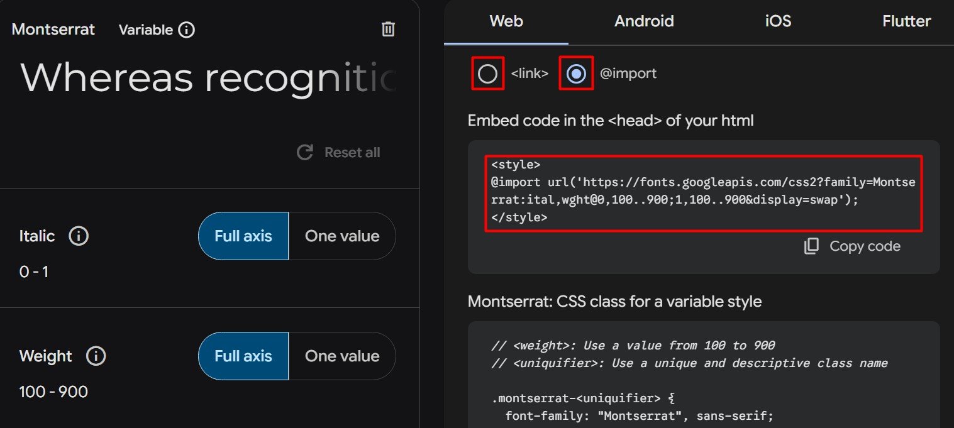
Task: Click the Reset all refresh icon
Action: tap(305, 152)
